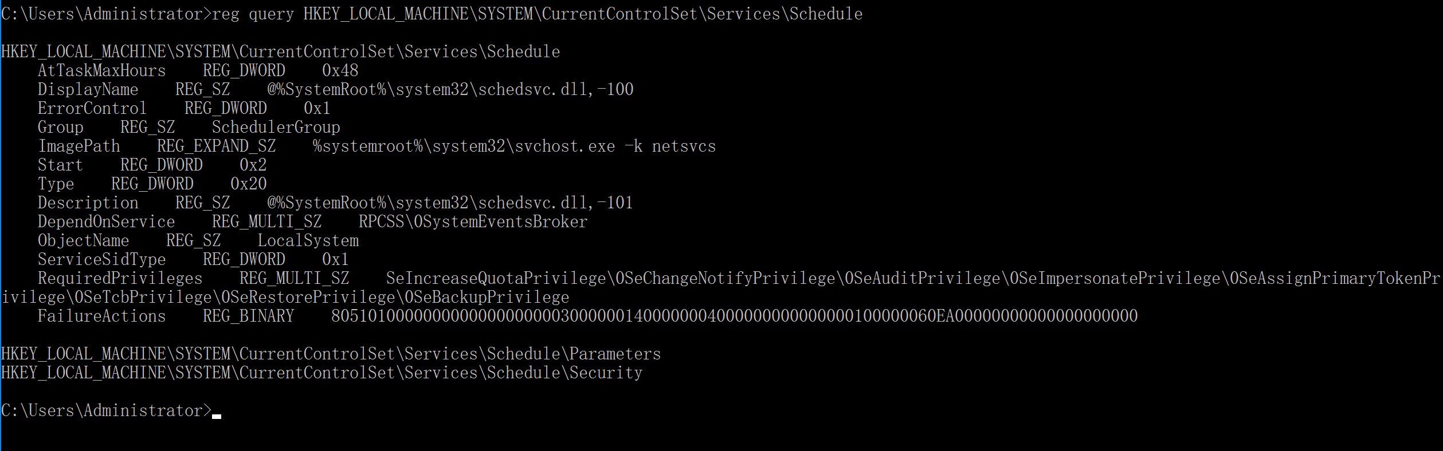The width and height of the screenshot is (1443, 451).
Task: Click the ErrorControl value name
Action: click(92, 109)
